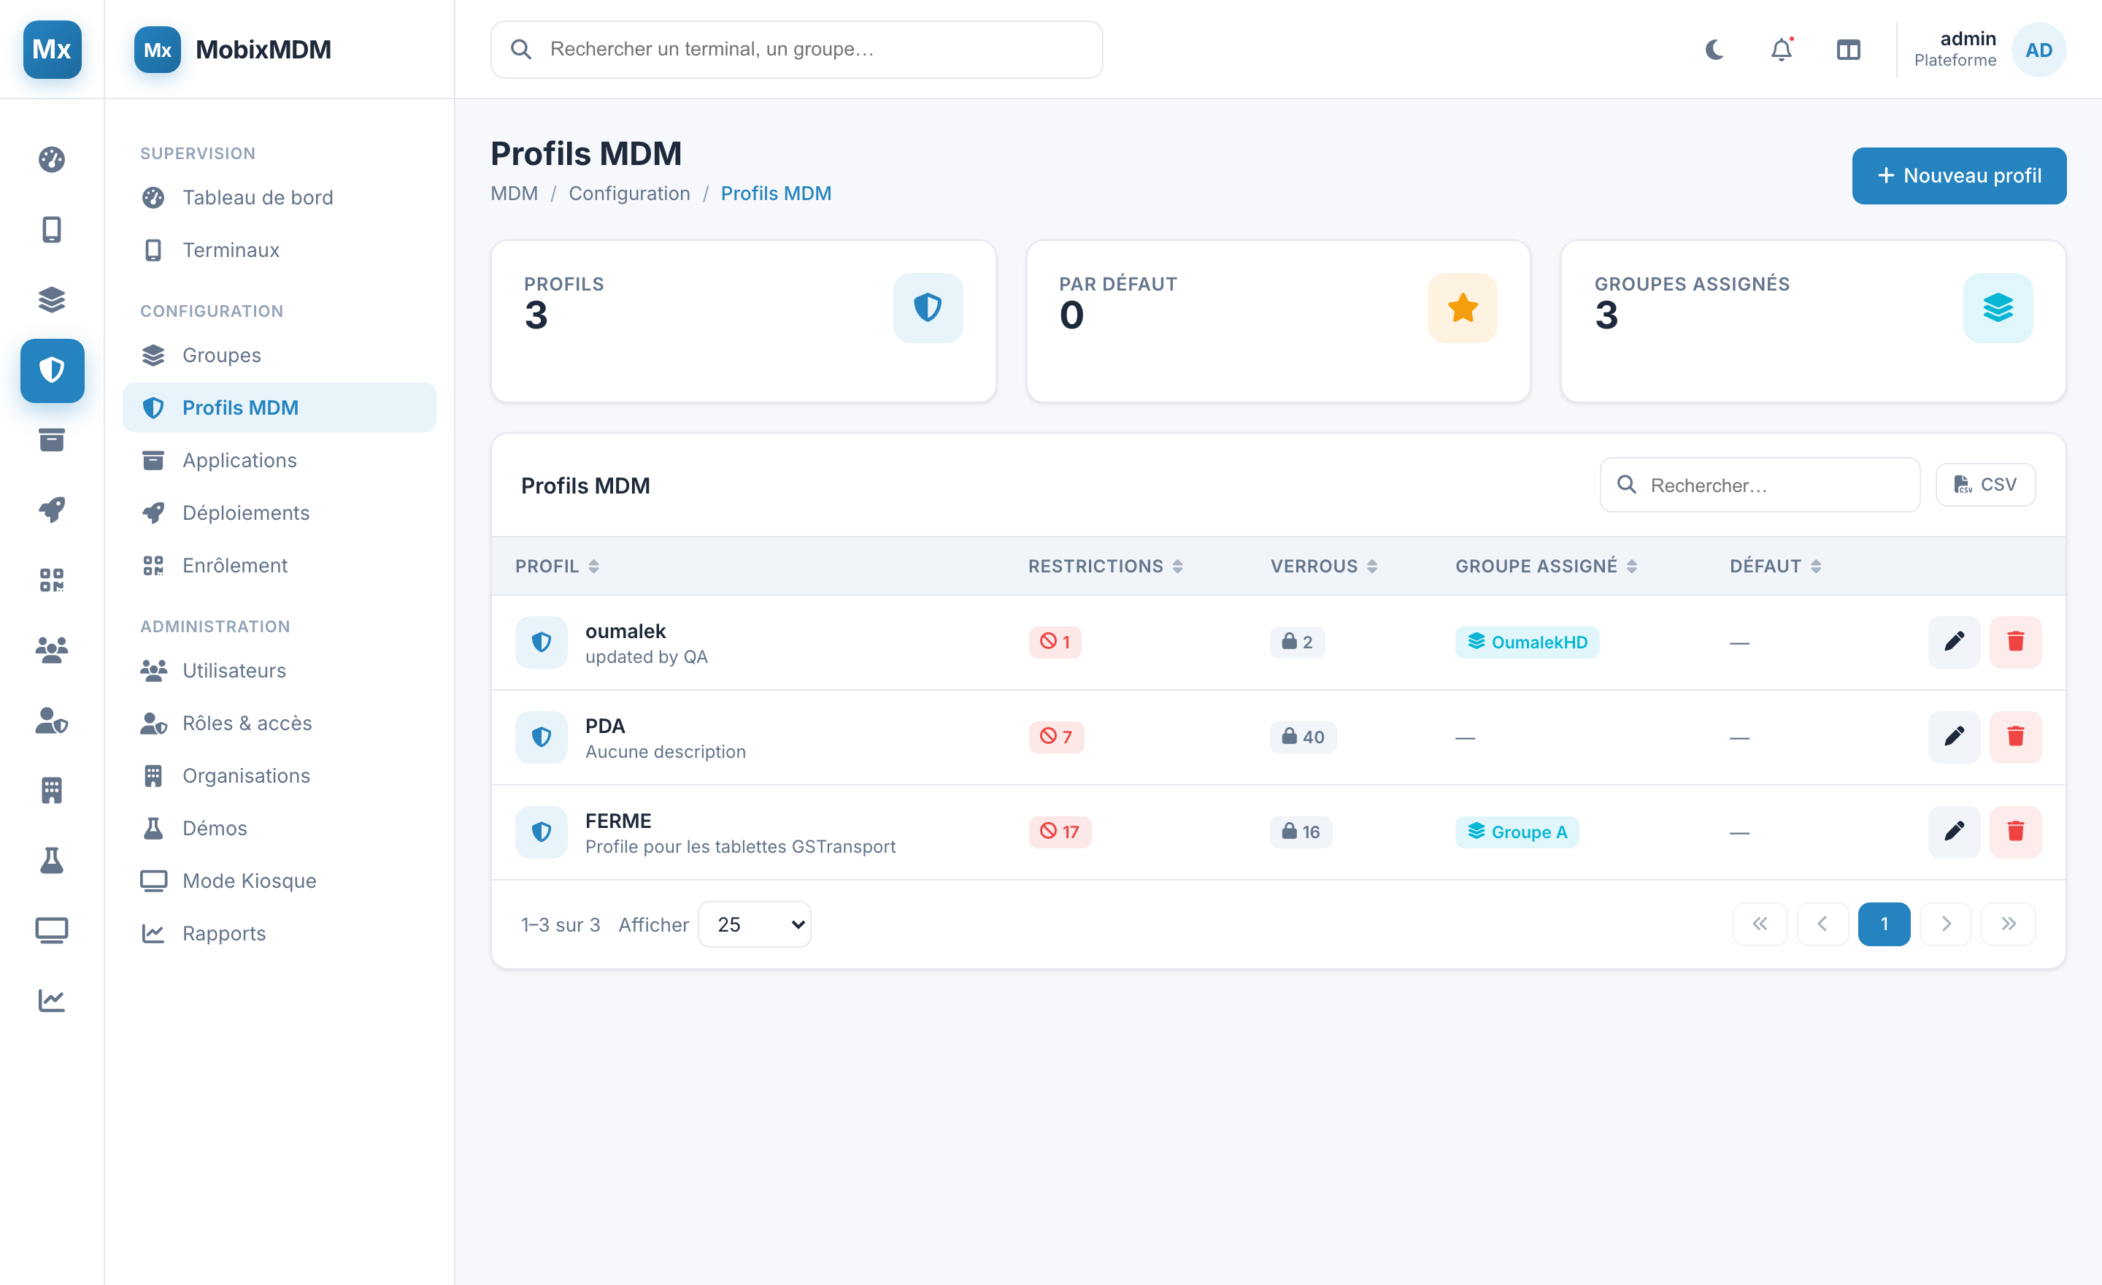Delete the PDA profile trash icon
Image resolution: width=2102 pixels, height=1285 pixels.
point(2016,737)
